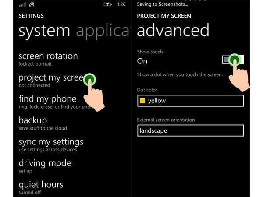Toggle the Show touch switch
Screen dimensions: 263x197
[x=233, y=60]
